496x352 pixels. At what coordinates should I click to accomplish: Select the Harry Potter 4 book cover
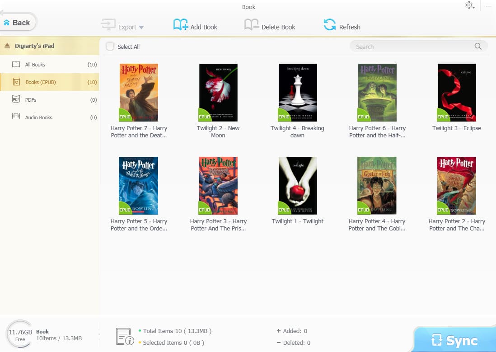point(377,186)
